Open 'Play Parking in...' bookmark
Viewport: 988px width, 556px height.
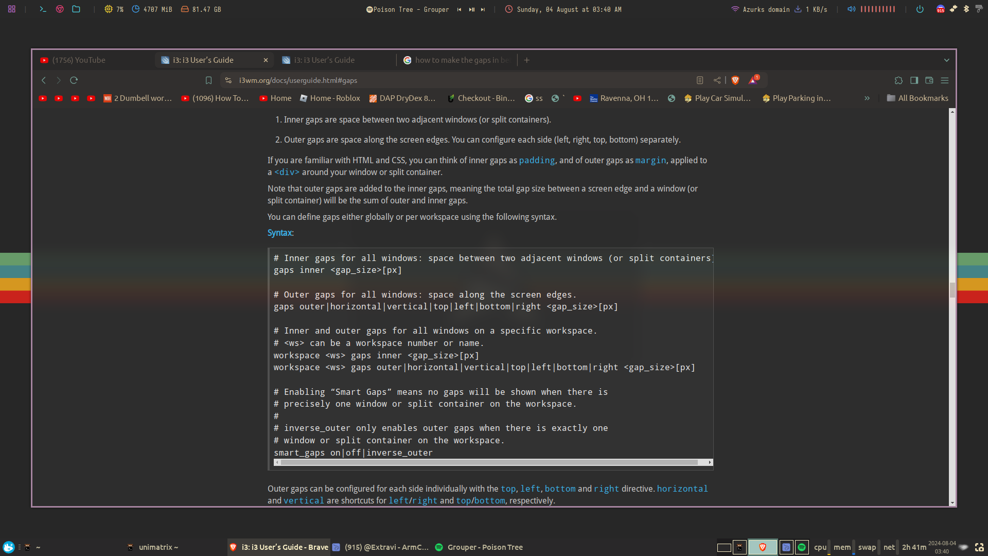tap(797, 98)
